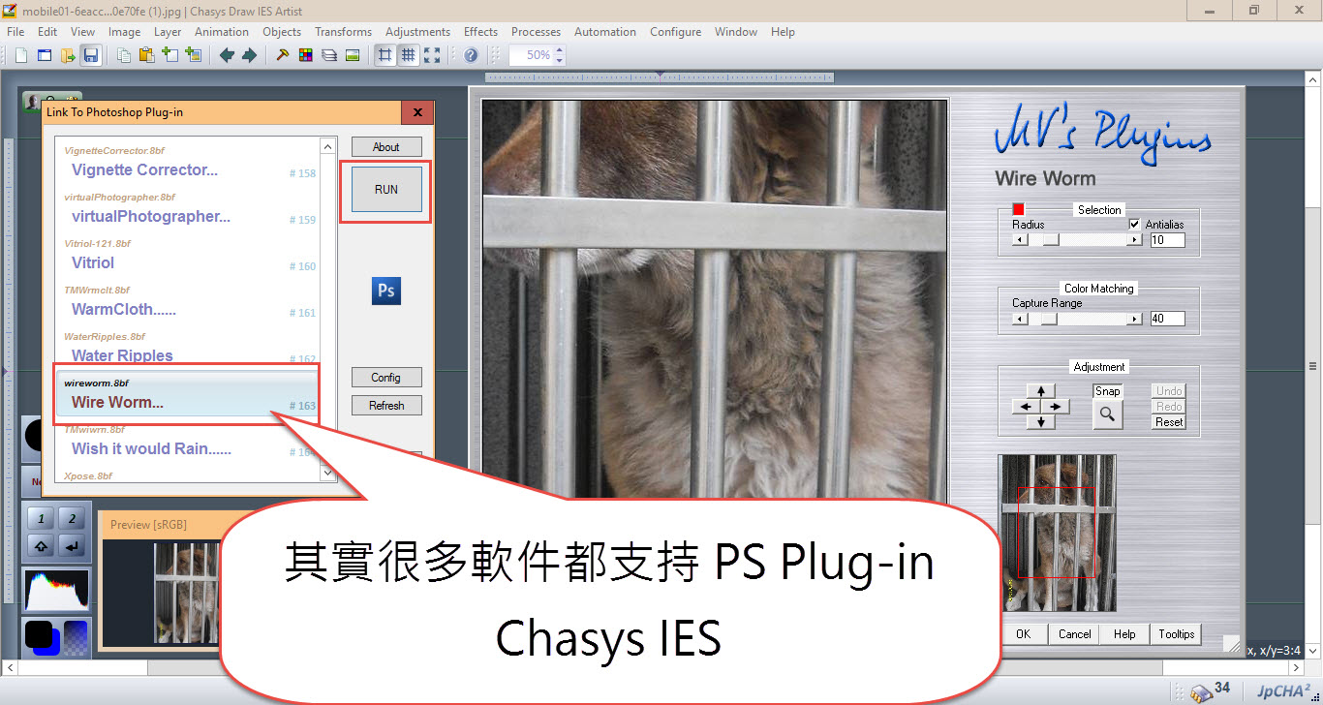Click the add image layer icon
1323x705 pixels.
coord(193,55)
